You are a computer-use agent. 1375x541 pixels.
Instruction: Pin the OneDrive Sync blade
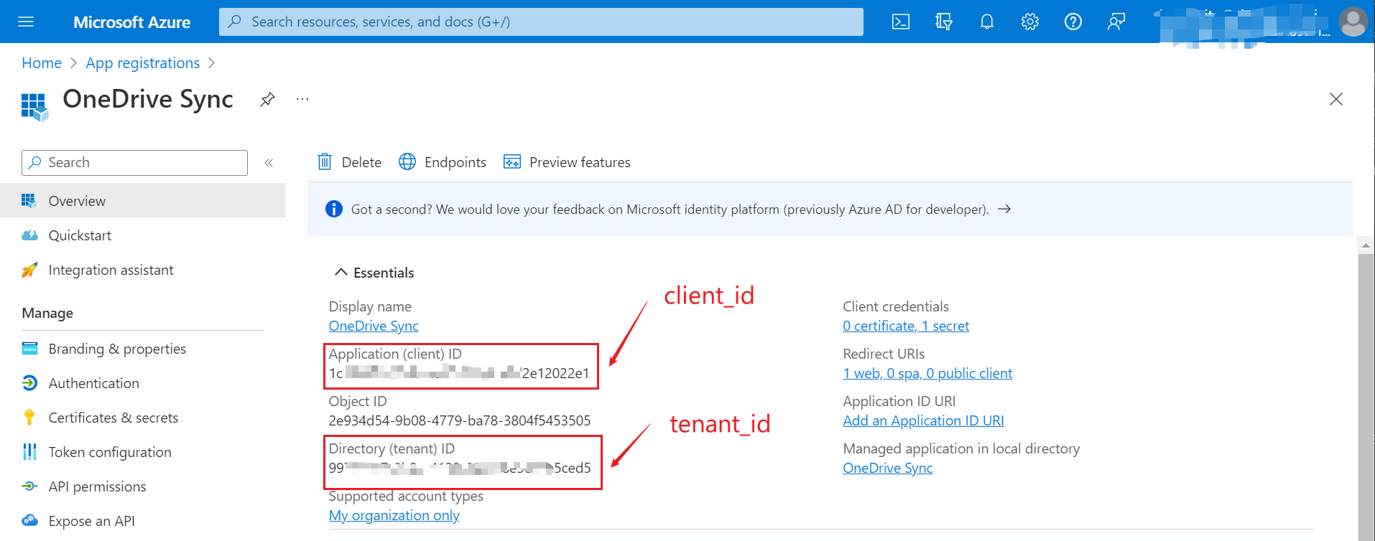point(267,99)
